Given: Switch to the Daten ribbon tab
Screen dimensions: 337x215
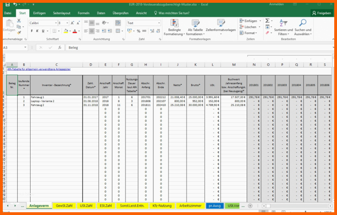Looking at the screenshot, I should click(101, 13).
